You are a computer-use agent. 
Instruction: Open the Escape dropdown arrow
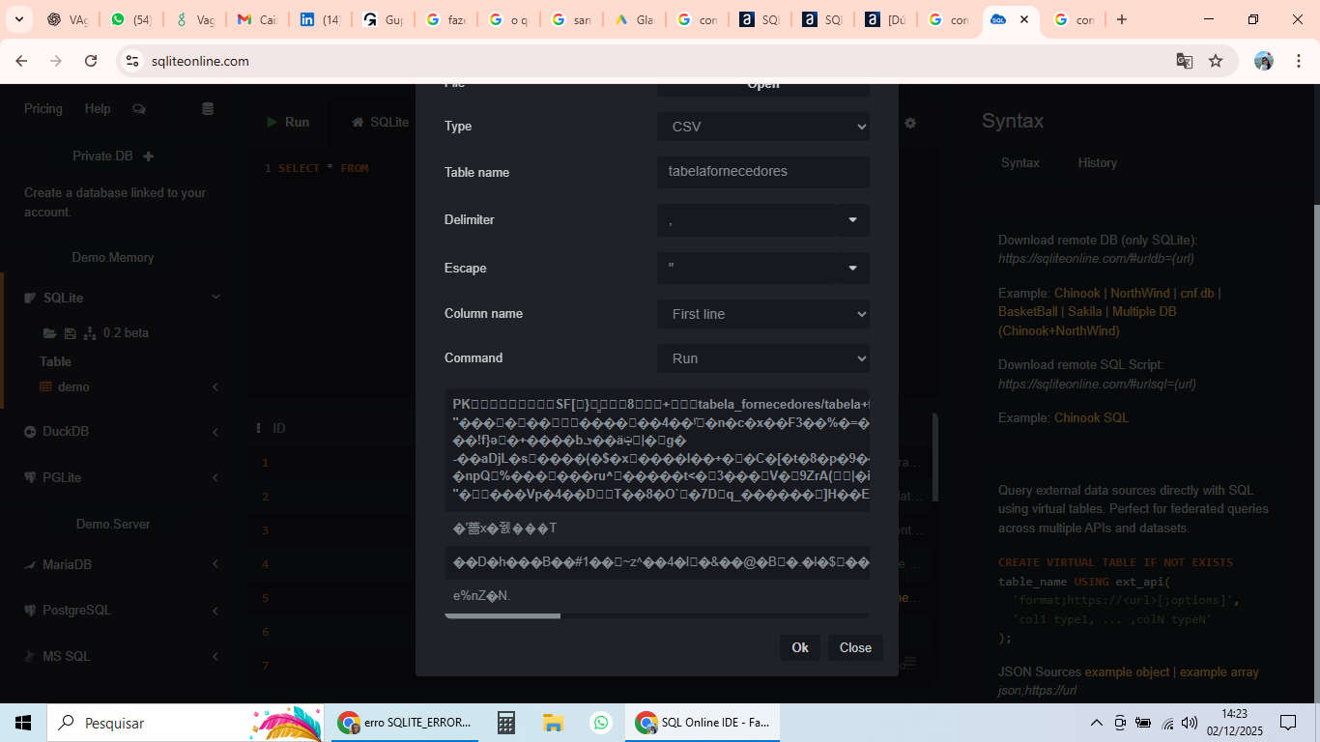tap(852, 269)
